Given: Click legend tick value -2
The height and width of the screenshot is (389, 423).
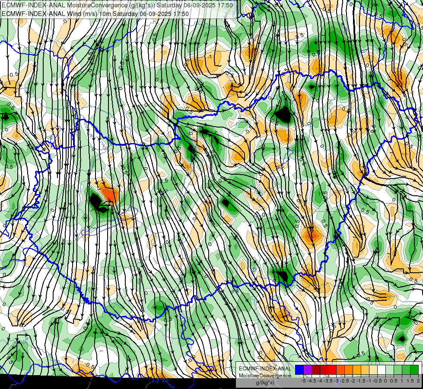Looking at the screenshot, I should tap(353, 381).
